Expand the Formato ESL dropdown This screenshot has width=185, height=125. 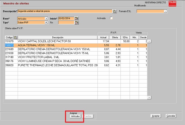pos(165,11)
